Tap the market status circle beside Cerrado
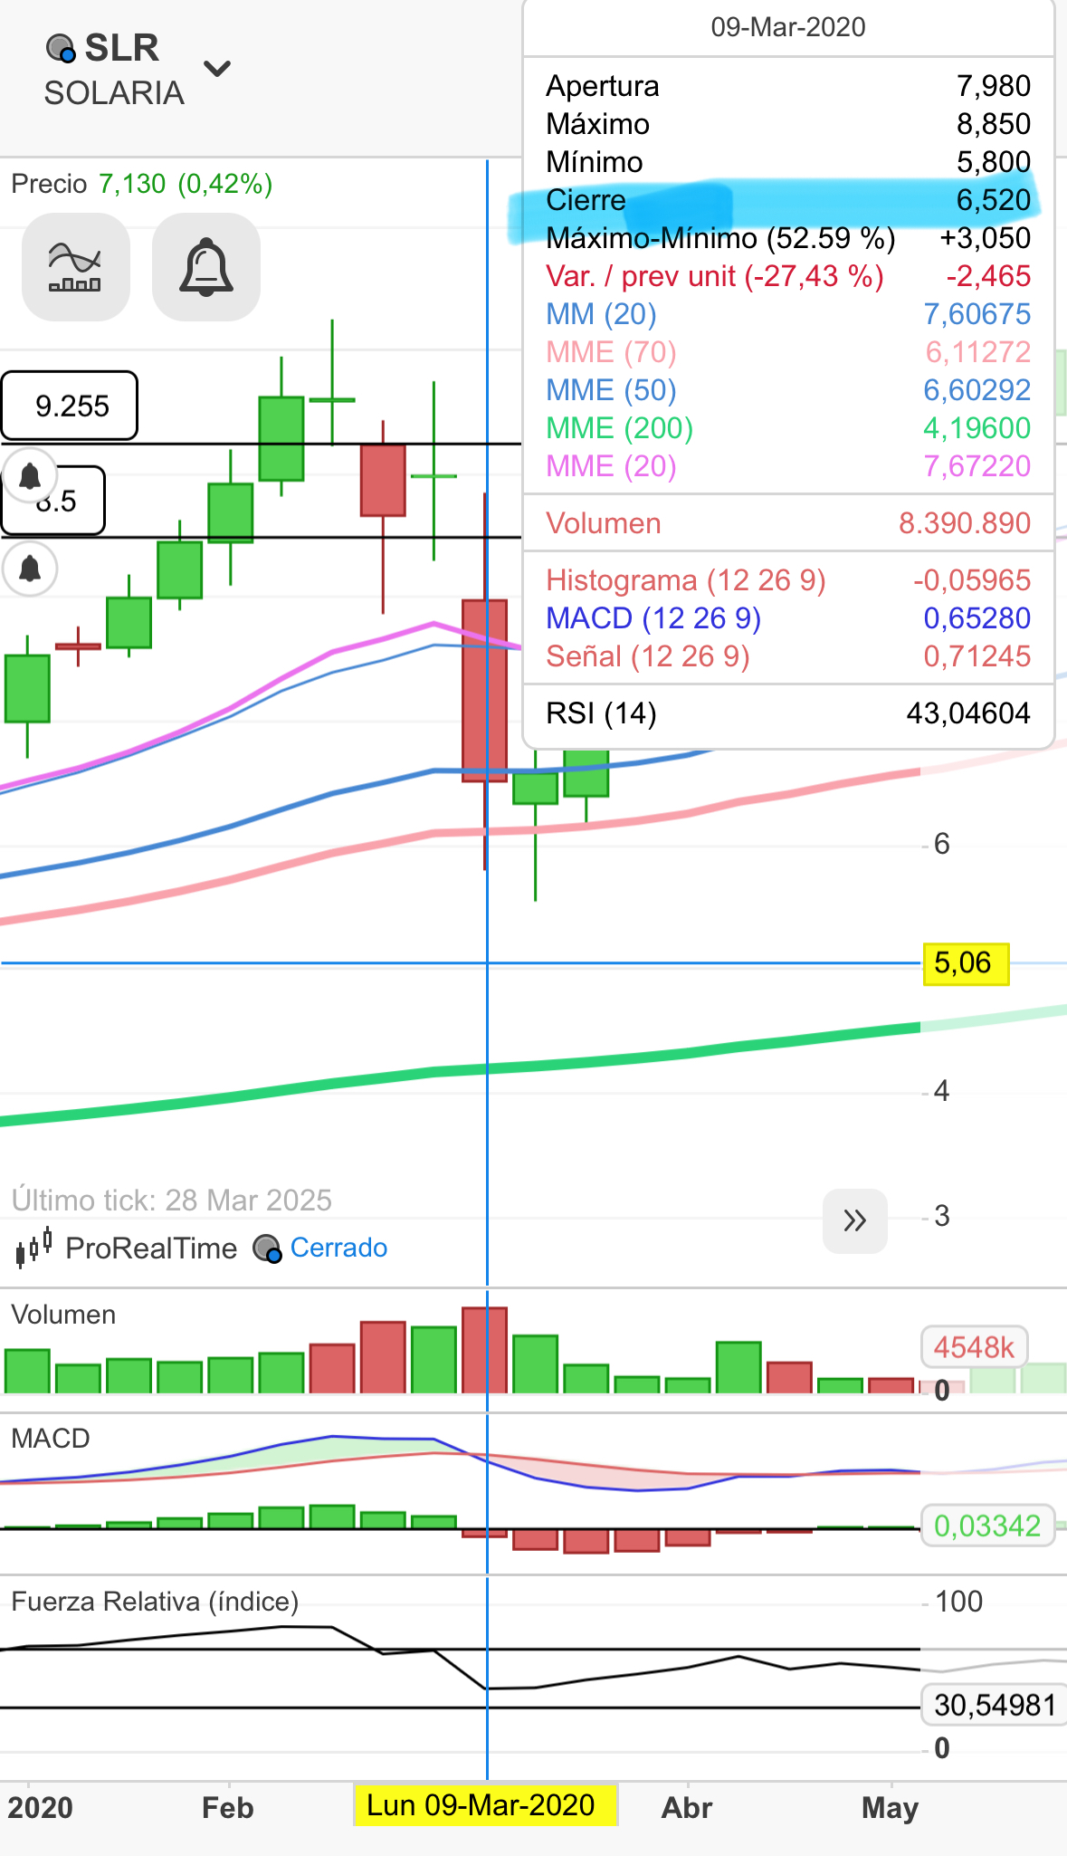The width and height of the screenshot is (1067, 1856). pyautogui.click(x=267, y=1248)
